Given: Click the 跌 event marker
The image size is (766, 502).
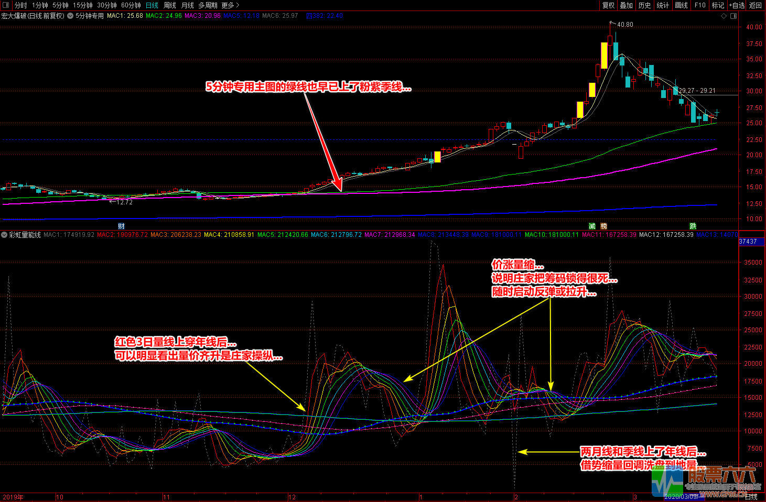Looking at the screenshot, I should (x=693, y=226).
